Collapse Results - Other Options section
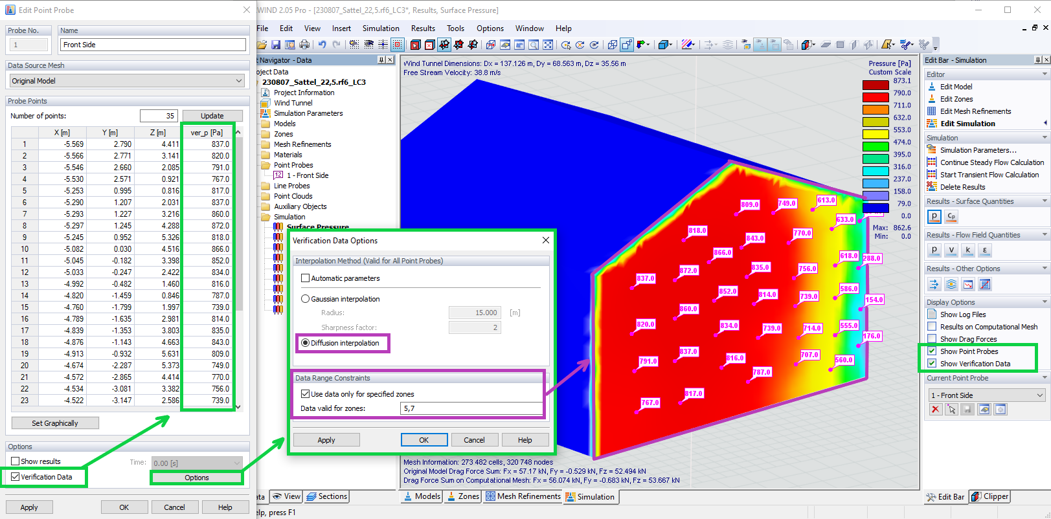Viewport: 1051px width, 519px height. coord(1045,269)
